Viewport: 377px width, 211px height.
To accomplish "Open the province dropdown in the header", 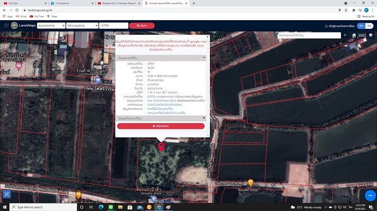I will [x=51, y=25].
